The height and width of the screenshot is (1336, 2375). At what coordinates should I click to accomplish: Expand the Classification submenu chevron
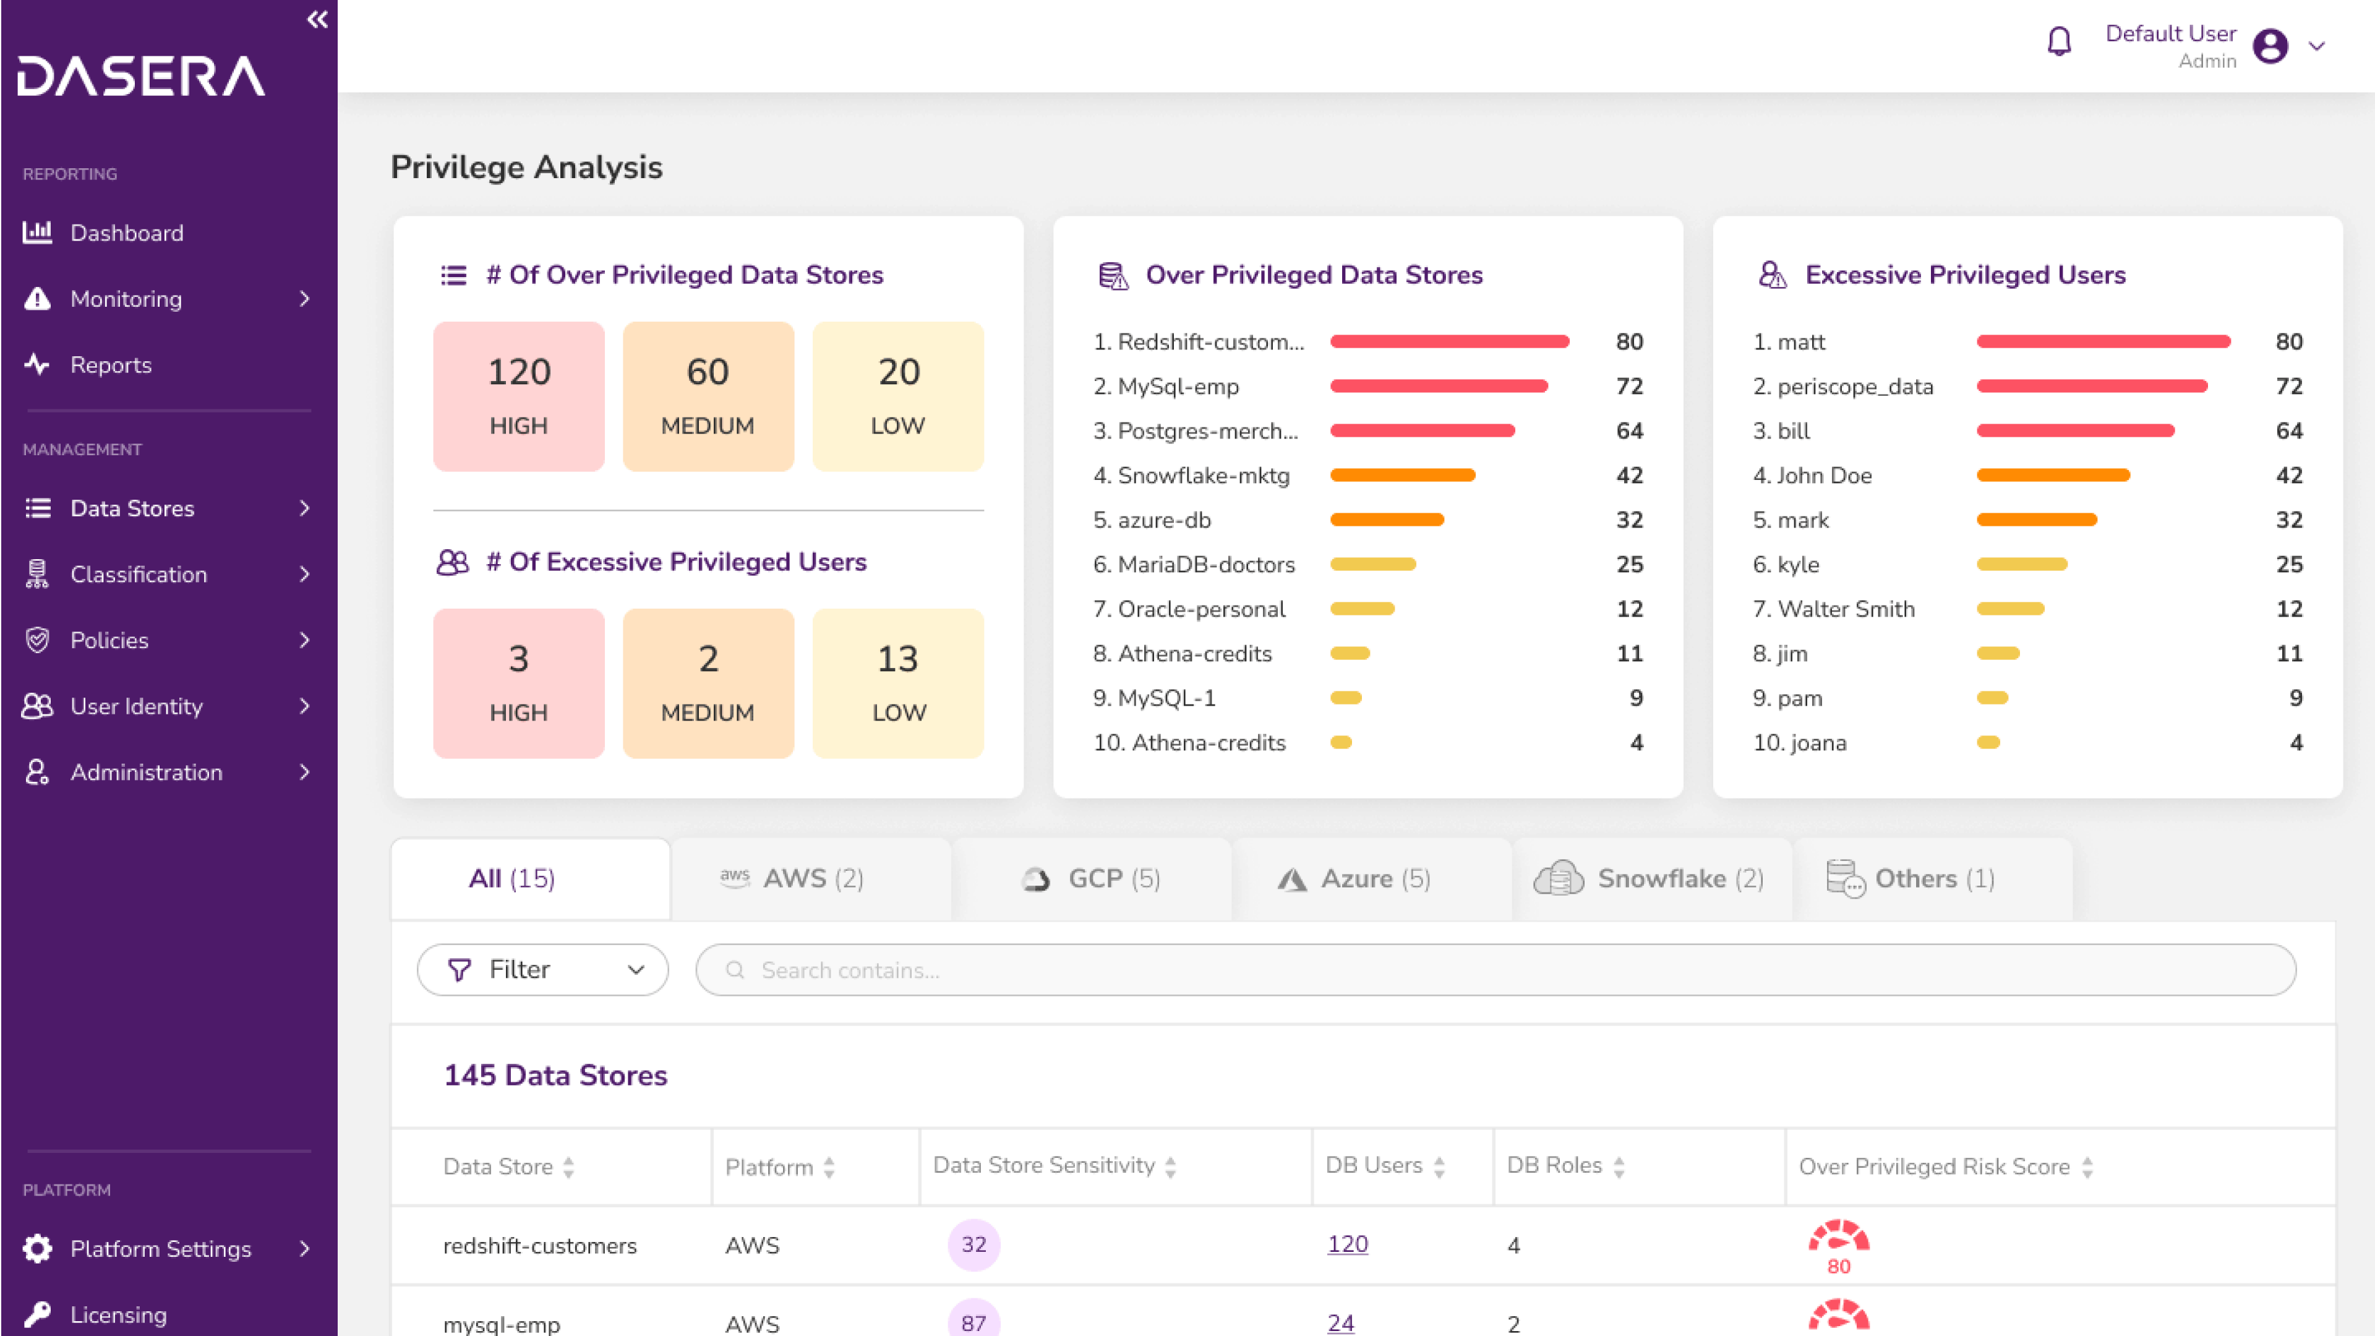point(304,573)
